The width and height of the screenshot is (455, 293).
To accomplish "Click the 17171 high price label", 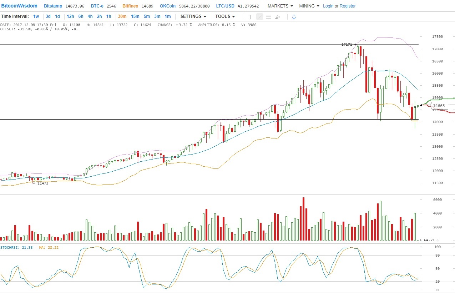I will click(347, 45).
